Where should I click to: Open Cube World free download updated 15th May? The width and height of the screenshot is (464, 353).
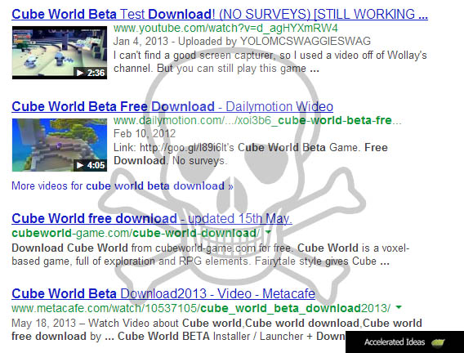pyautogui.click(x=152, y=219)
